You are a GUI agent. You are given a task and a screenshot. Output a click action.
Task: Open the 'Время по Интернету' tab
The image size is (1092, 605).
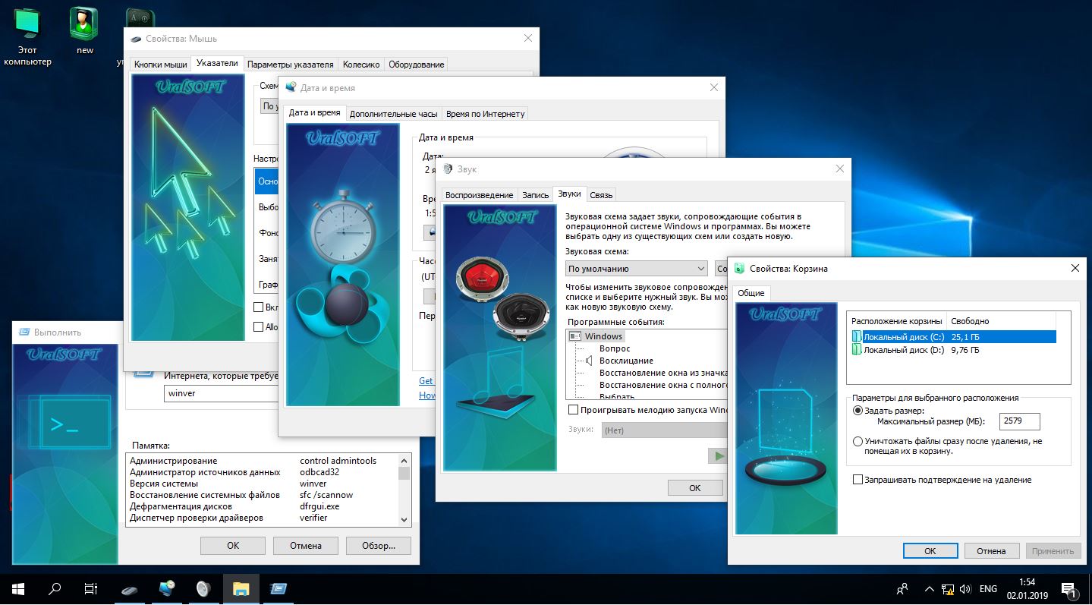pos(486,114)
